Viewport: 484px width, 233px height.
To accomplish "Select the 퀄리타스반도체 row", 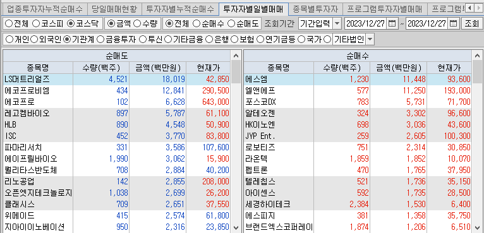I will point(117,170).
